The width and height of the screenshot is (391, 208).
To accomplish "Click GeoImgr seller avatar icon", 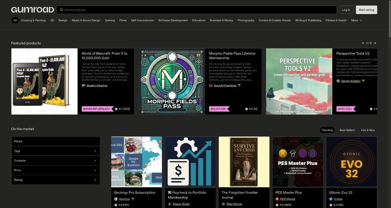I will pos(116,199).
